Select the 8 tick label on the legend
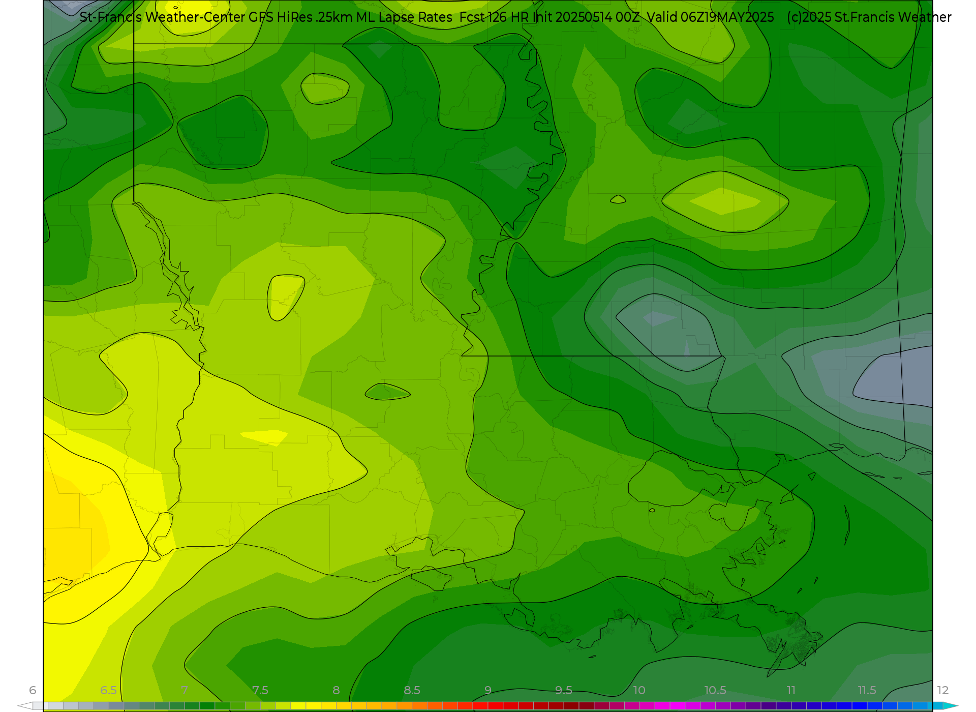976x712 pixels. pos(336,690)
